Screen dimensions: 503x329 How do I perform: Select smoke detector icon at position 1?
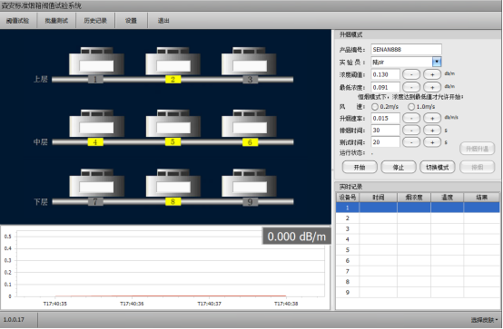(96, 61)
